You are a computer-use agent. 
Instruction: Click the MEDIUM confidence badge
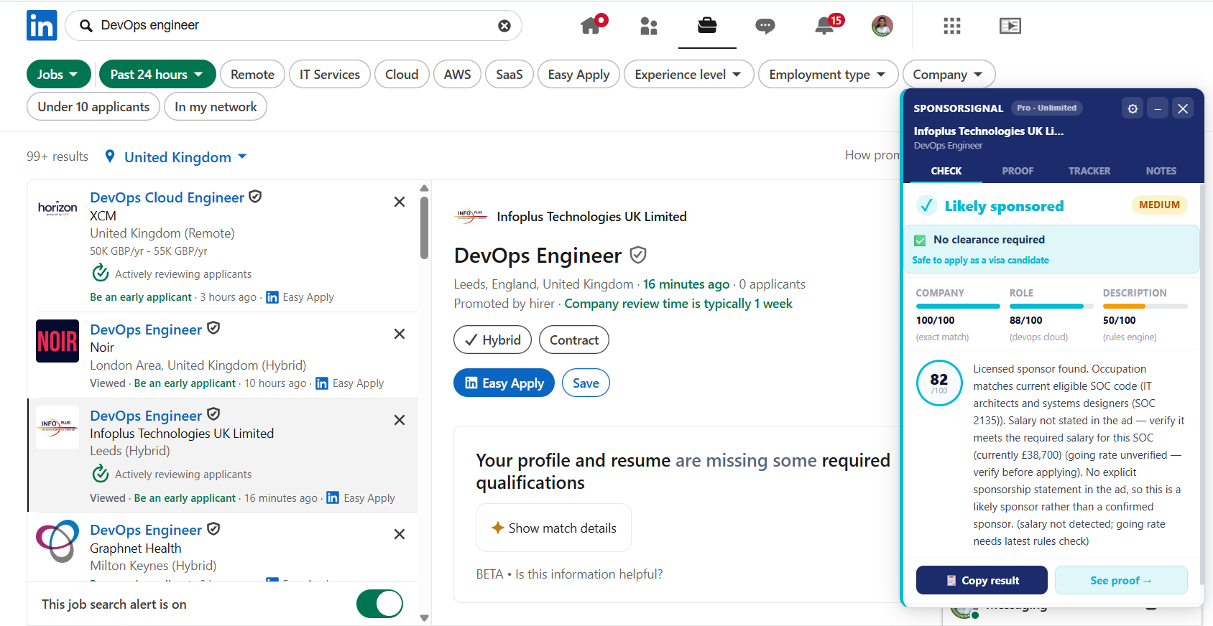(1159, 205)
